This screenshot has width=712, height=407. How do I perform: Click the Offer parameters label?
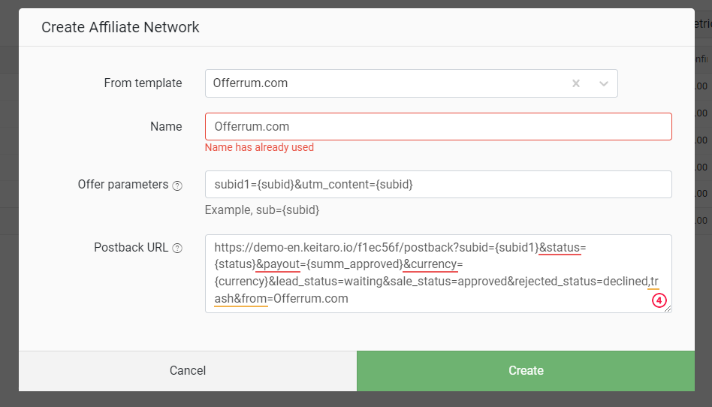[x=123, y=185]
